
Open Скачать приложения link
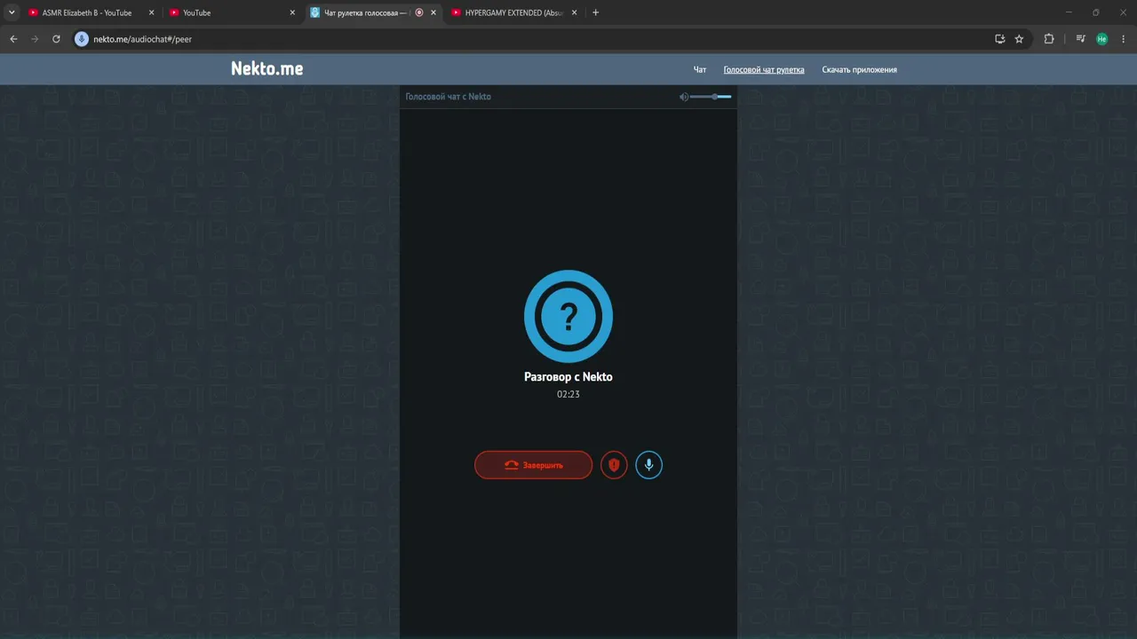click(x=859, y=69)
